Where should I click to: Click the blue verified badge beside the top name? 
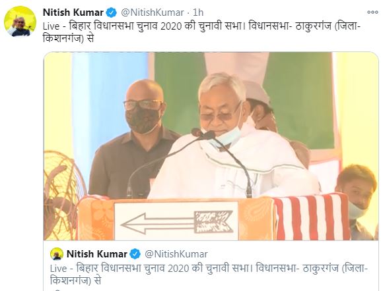tap(112, 13)
